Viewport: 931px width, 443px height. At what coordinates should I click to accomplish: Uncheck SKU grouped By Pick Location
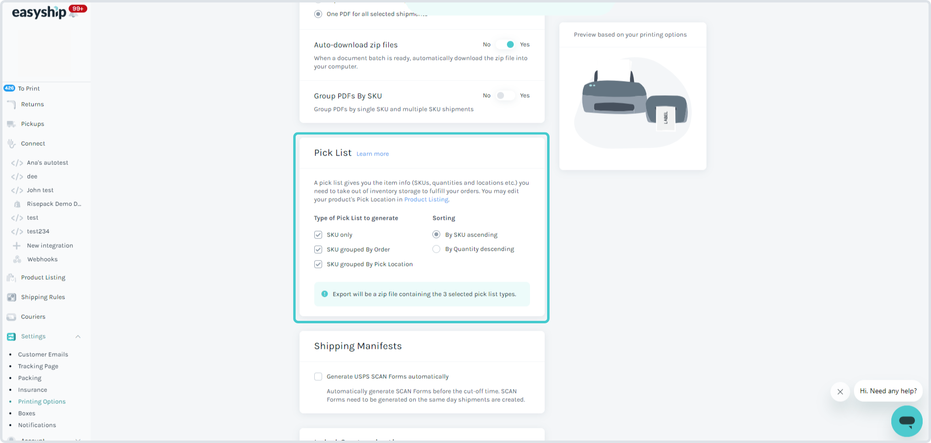click(318, 264)
